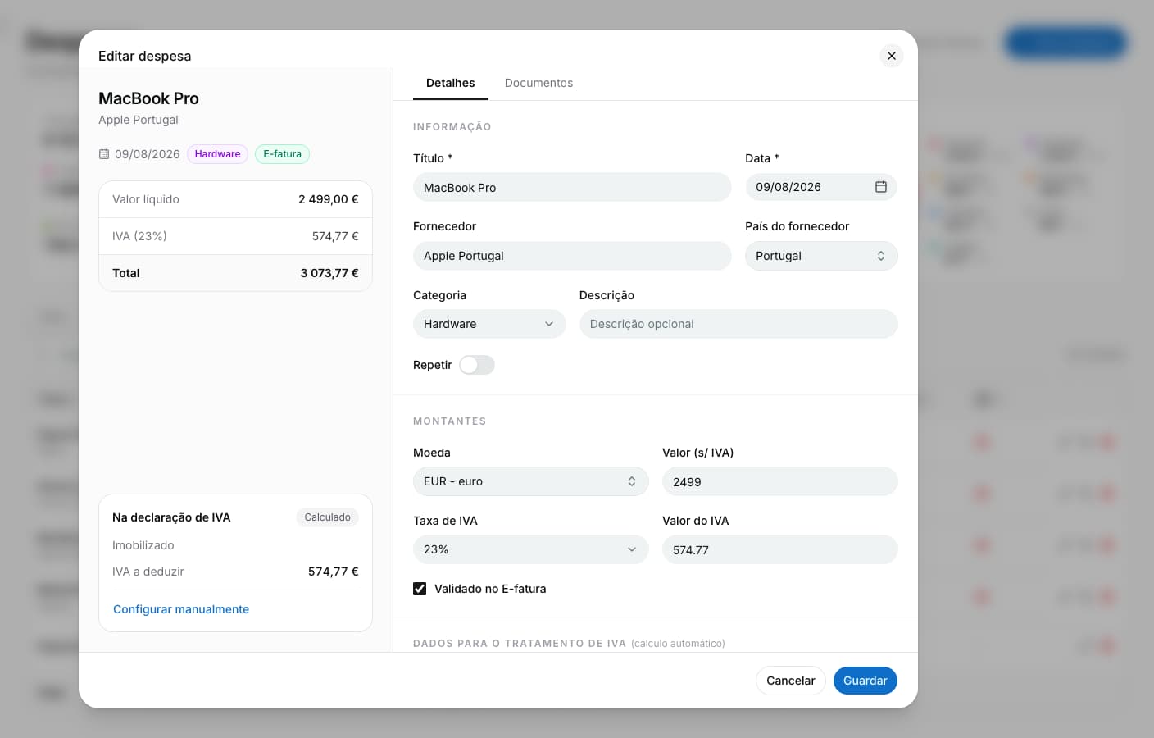Click the E-fatura badge
This screenshot has width=1154, height=738.
pos(282,154)
